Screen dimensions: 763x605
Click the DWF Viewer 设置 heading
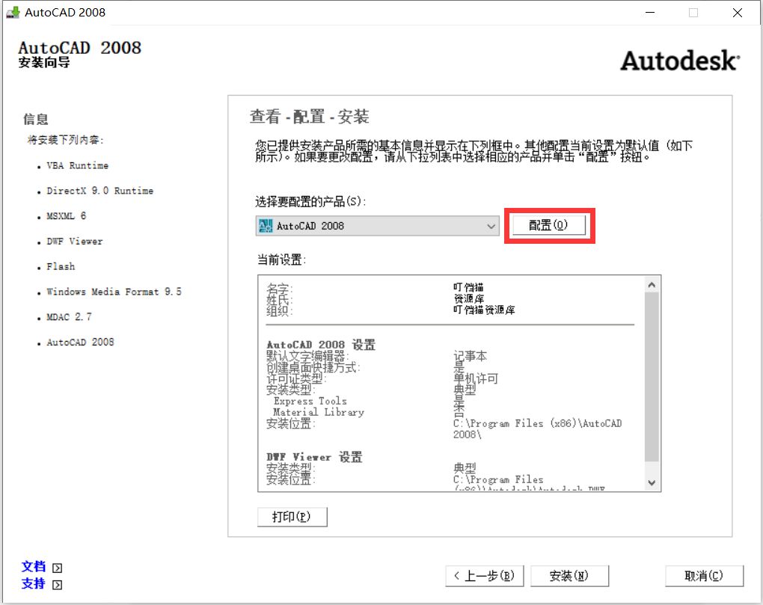[x=314, y=457]
